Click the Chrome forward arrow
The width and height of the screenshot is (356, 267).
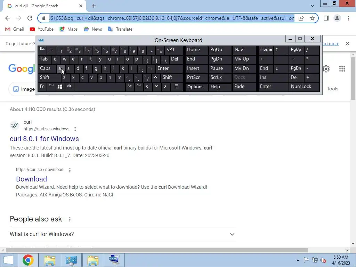[x=19, y=18]
